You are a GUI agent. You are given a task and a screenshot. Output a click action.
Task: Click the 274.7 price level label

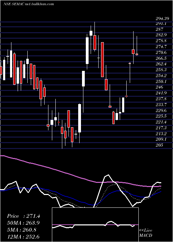(161, 47)
